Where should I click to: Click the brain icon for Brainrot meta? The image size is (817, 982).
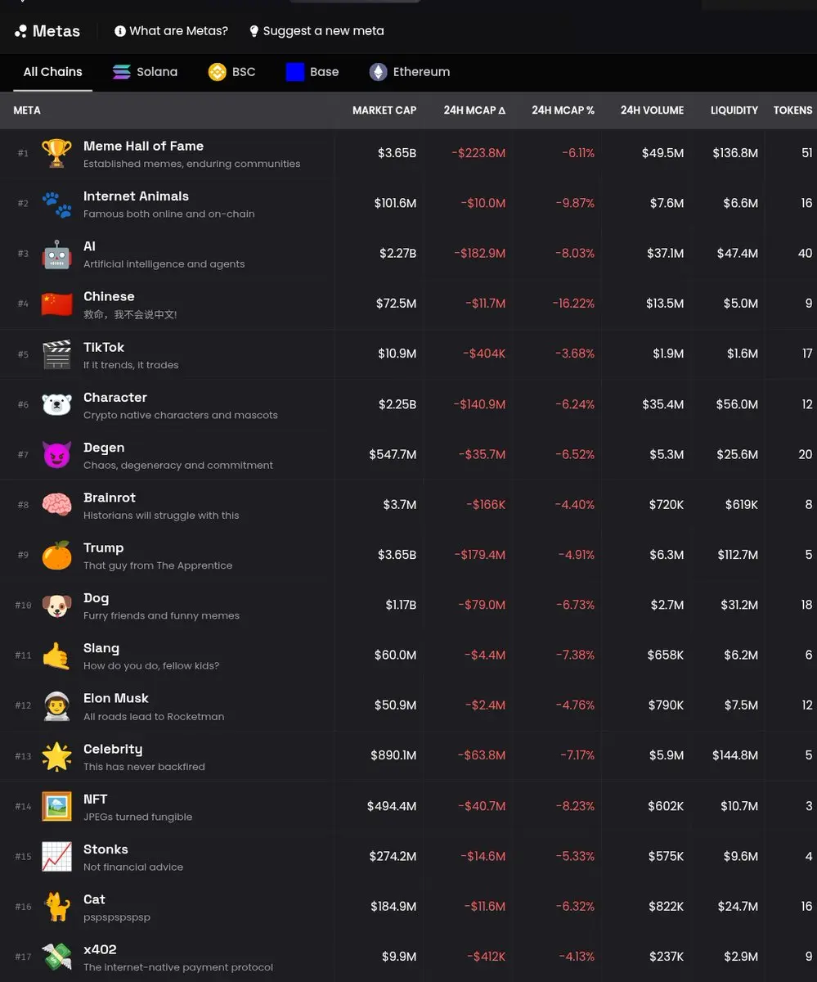pos(57,505)
